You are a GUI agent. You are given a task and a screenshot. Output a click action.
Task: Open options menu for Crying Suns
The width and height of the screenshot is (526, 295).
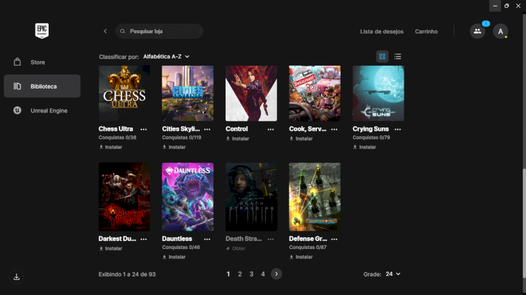point(398,129)
